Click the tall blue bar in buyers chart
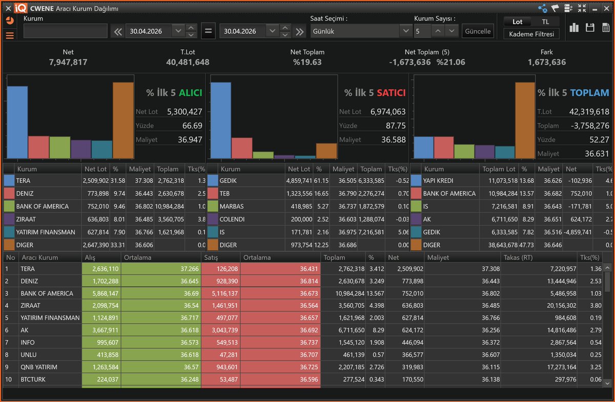This screenshot has height=402, width=615. click(x=17, y=122)
